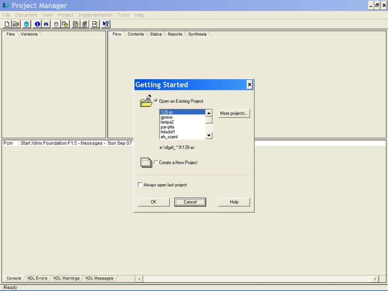Select project par-ptla in list

pos(182,127)
